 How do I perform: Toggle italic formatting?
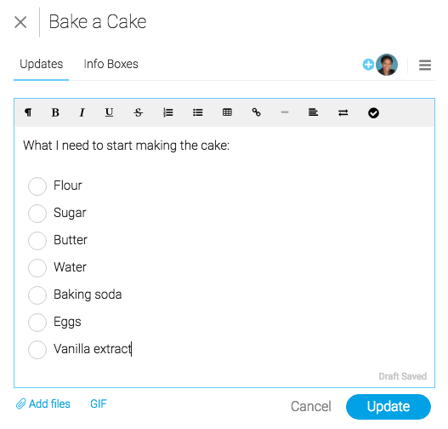[82, 112]
